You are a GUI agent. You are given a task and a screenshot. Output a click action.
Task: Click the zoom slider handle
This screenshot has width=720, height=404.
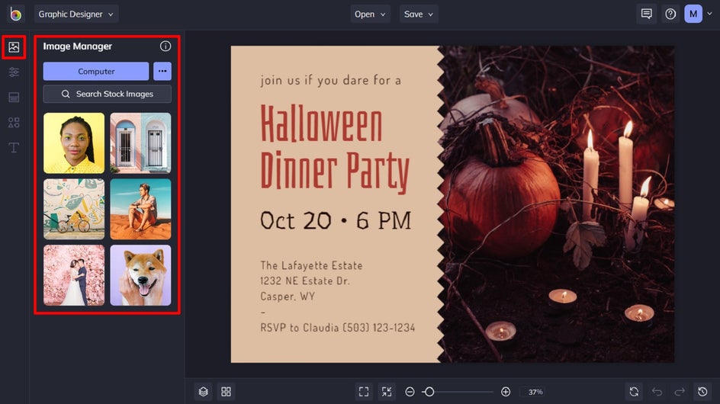point(429,392)
